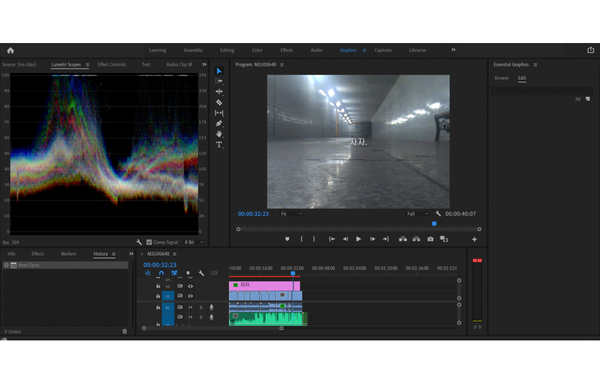This screenshot has height=384, width=600.
Task: Toggle Clamp Signal checkbox
Action: point(149,242)
